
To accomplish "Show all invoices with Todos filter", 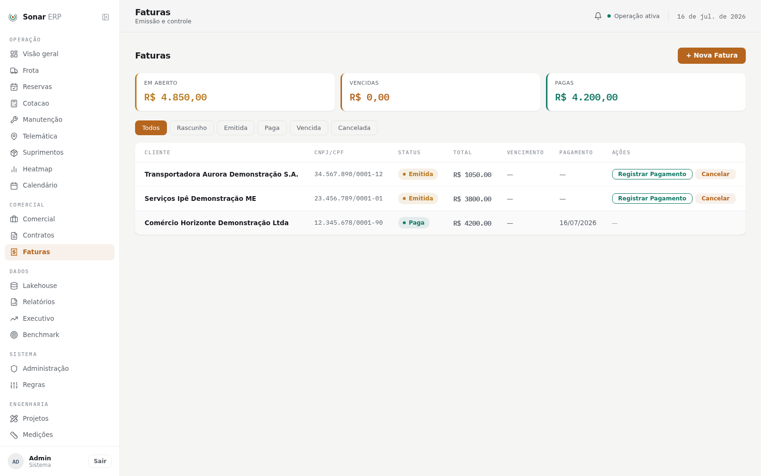I will [151, 128].
